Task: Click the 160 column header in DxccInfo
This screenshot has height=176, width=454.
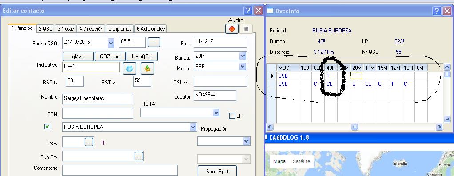Action: pos(305,68)
